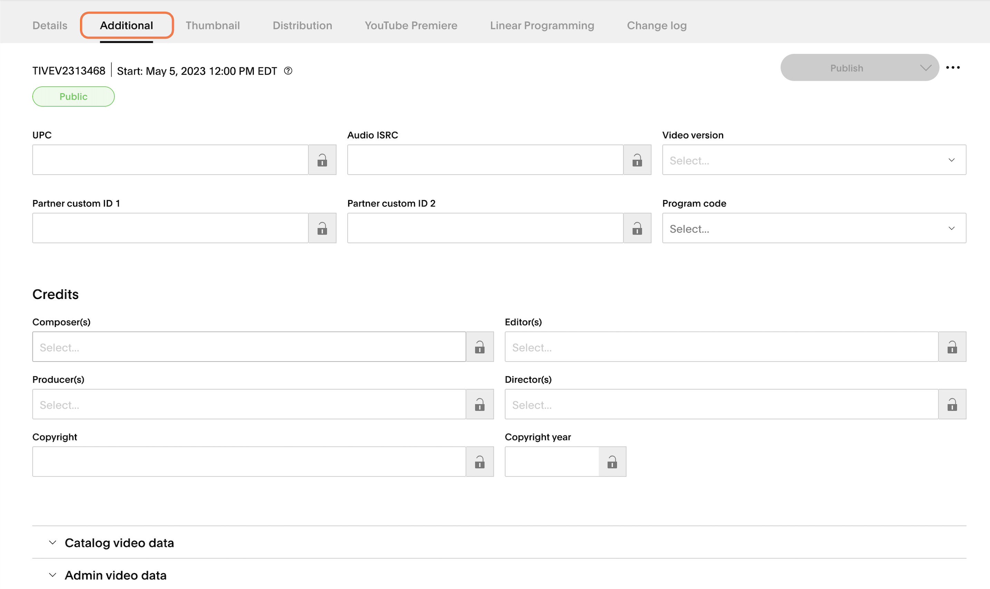Viewport: 990px width, 589px height.
Task: Click the help icon beside start date
Action: pyautogui.click(x=288, y=71)
